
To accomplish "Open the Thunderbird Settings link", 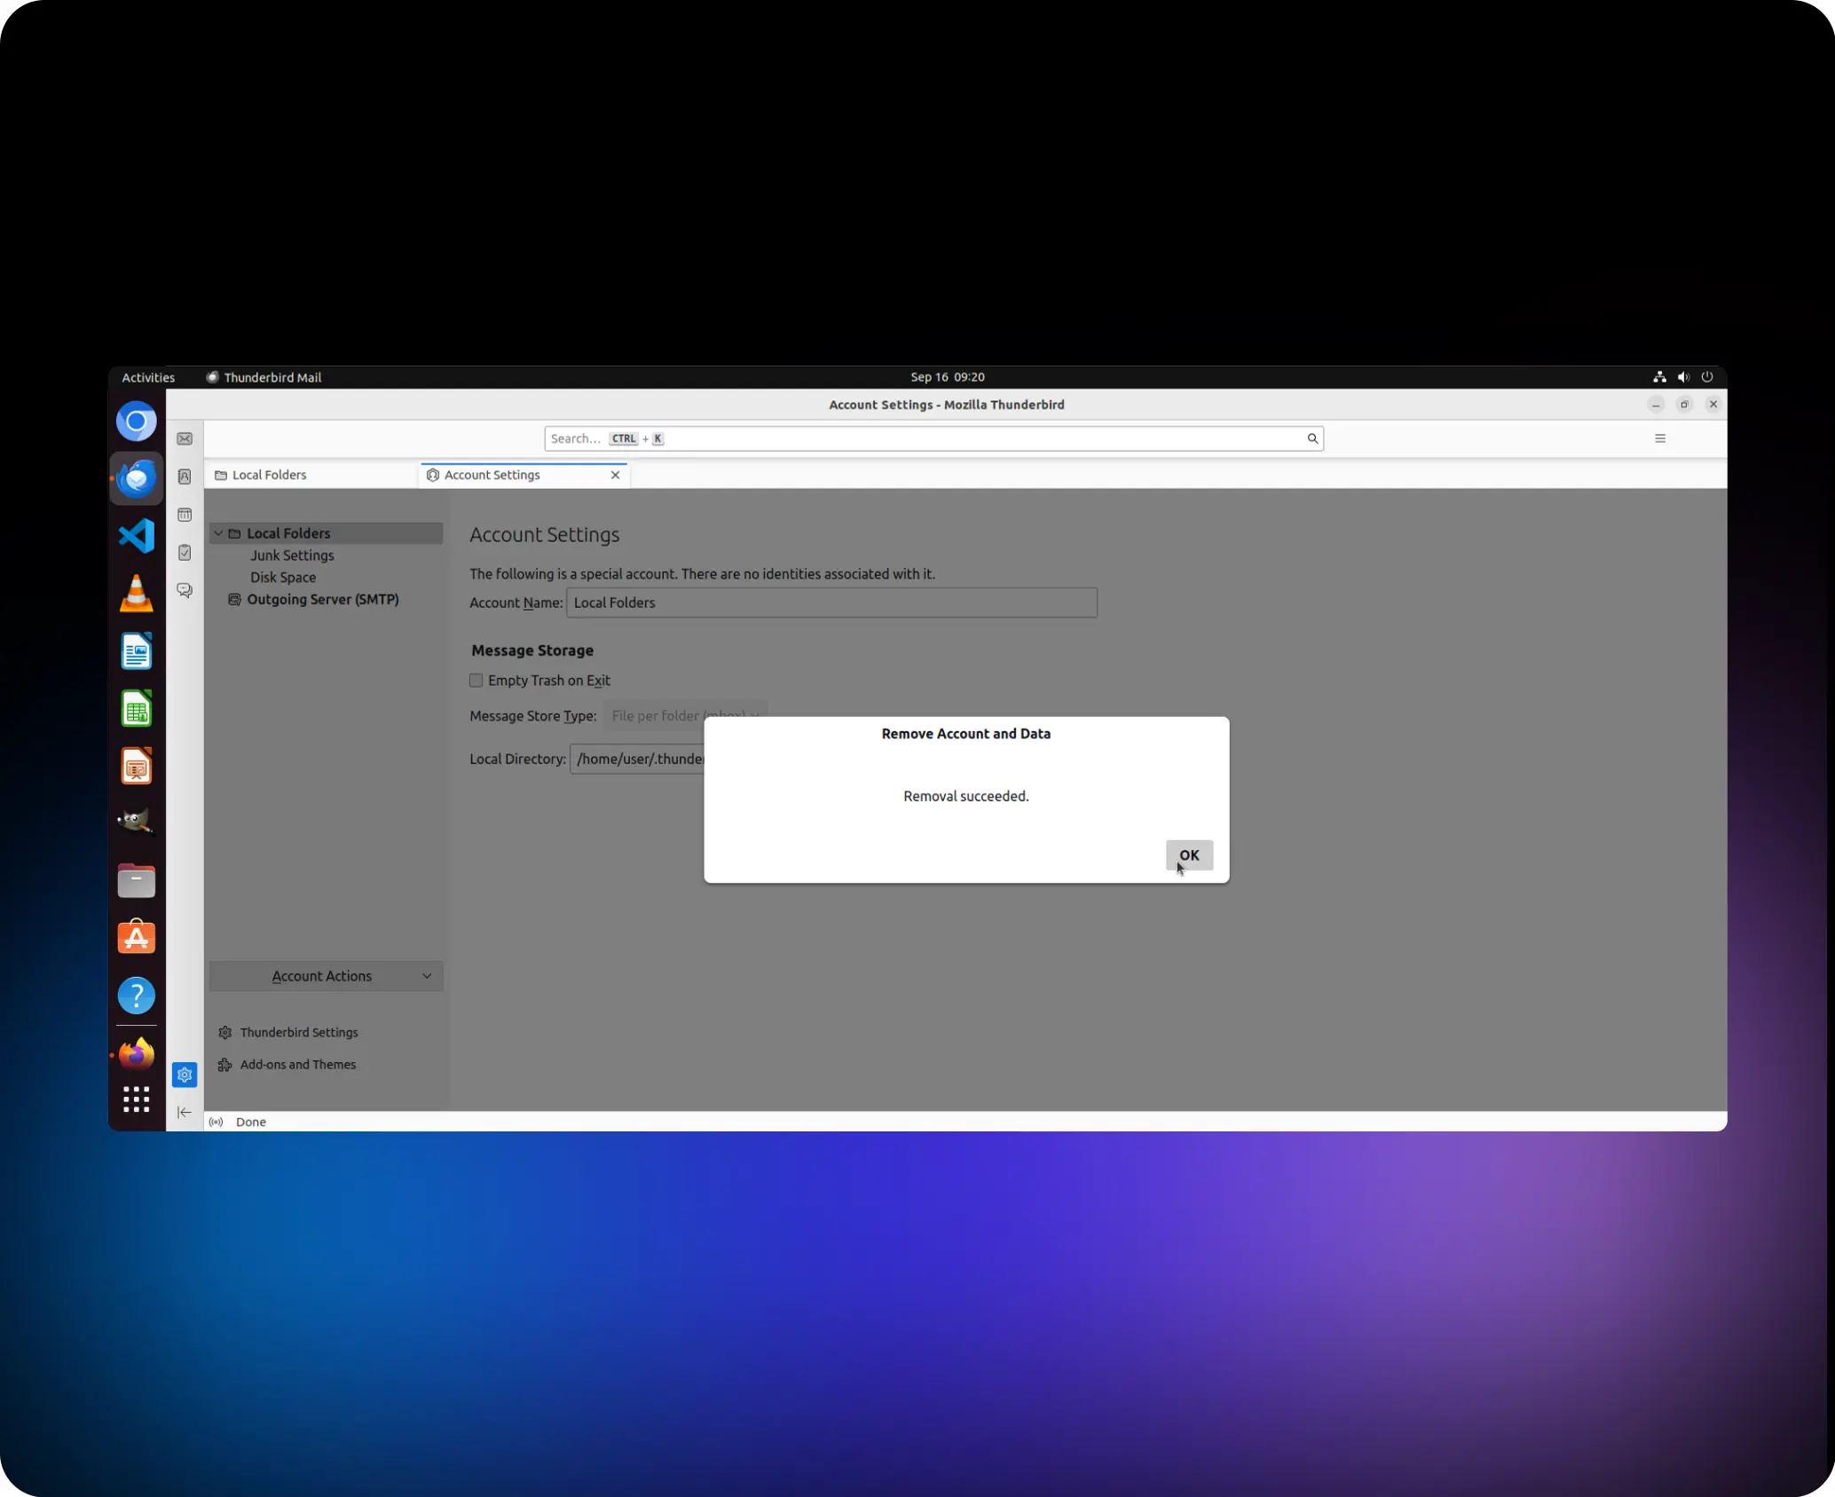I will tap(299, 1033).
